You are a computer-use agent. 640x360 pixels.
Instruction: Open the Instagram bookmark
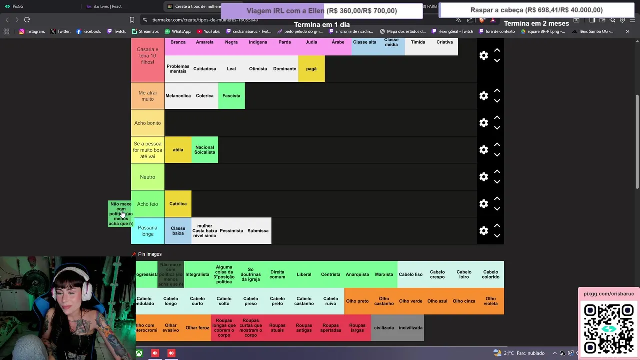coord(32,31)
